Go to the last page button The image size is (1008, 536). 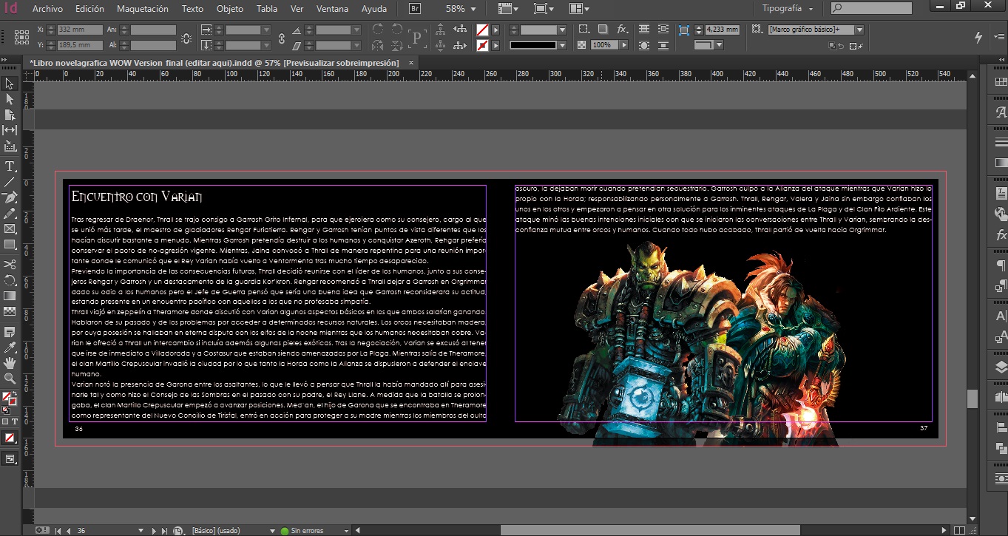(x=164, y=530)
